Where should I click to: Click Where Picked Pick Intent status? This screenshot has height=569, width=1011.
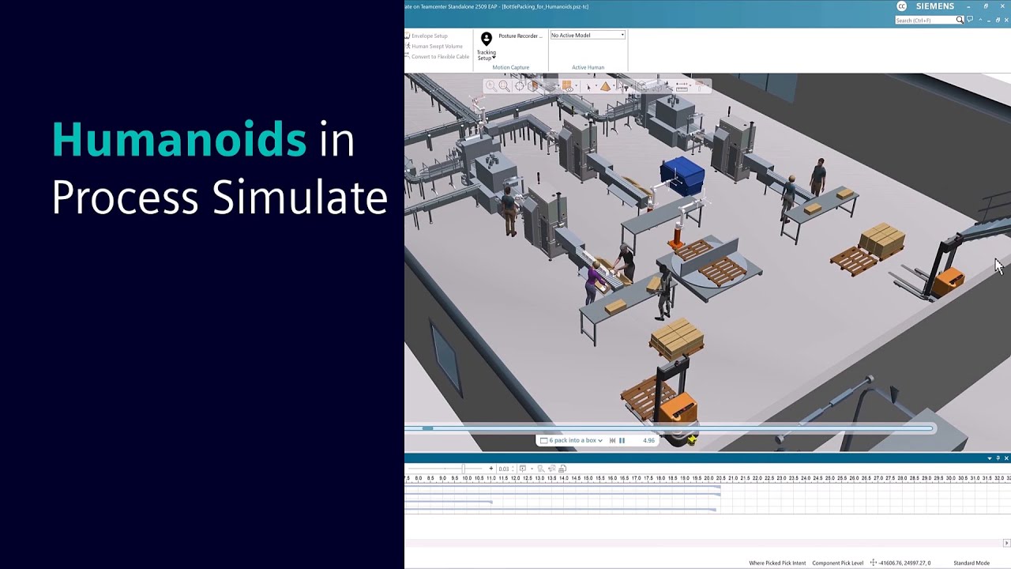(777, 563)
